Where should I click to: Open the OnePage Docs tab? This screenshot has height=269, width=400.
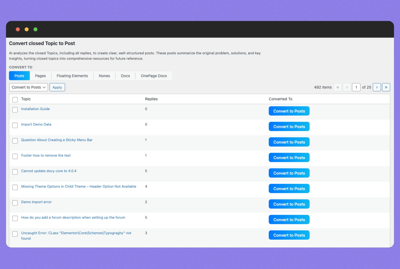pyautogui.click(x=154, y=76)
